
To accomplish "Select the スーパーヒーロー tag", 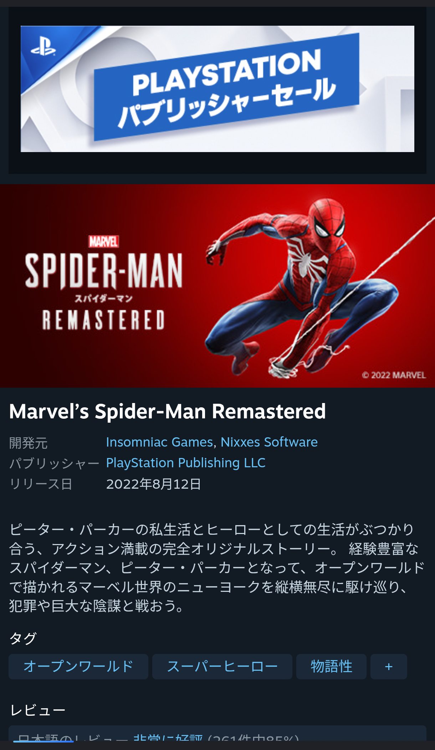I will pos(222,666).
